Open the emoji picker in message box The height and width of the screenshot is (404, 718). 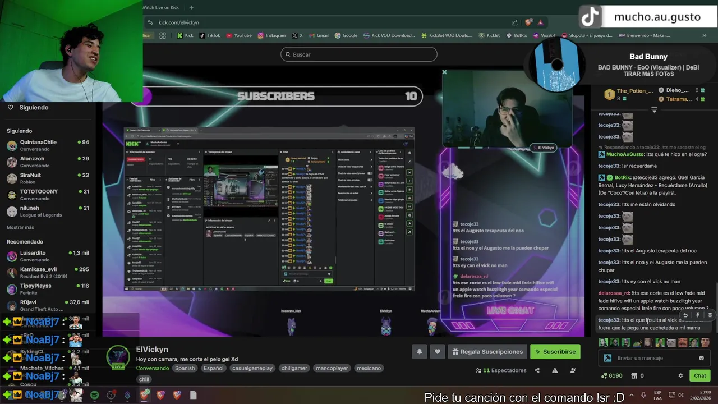point(701,358)
